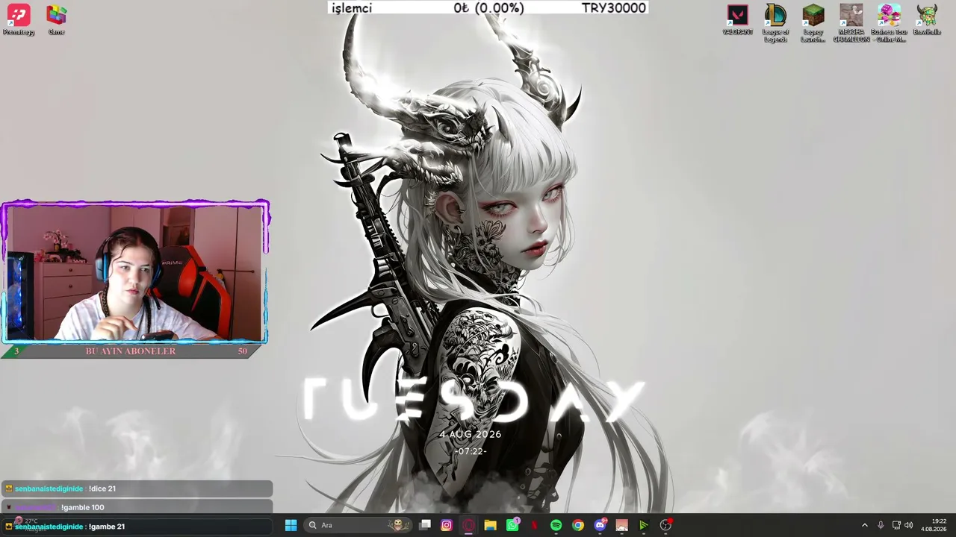Viewport: 956px width, 537px height.
Task: Click the "TRY30000" overlay value
Action: click(614, 8)
